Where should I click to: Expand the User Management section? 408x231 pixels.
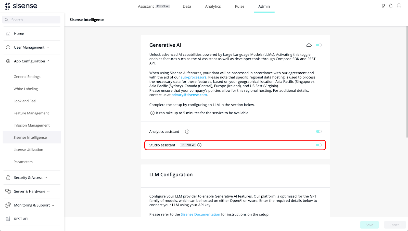tap(32, 47)
